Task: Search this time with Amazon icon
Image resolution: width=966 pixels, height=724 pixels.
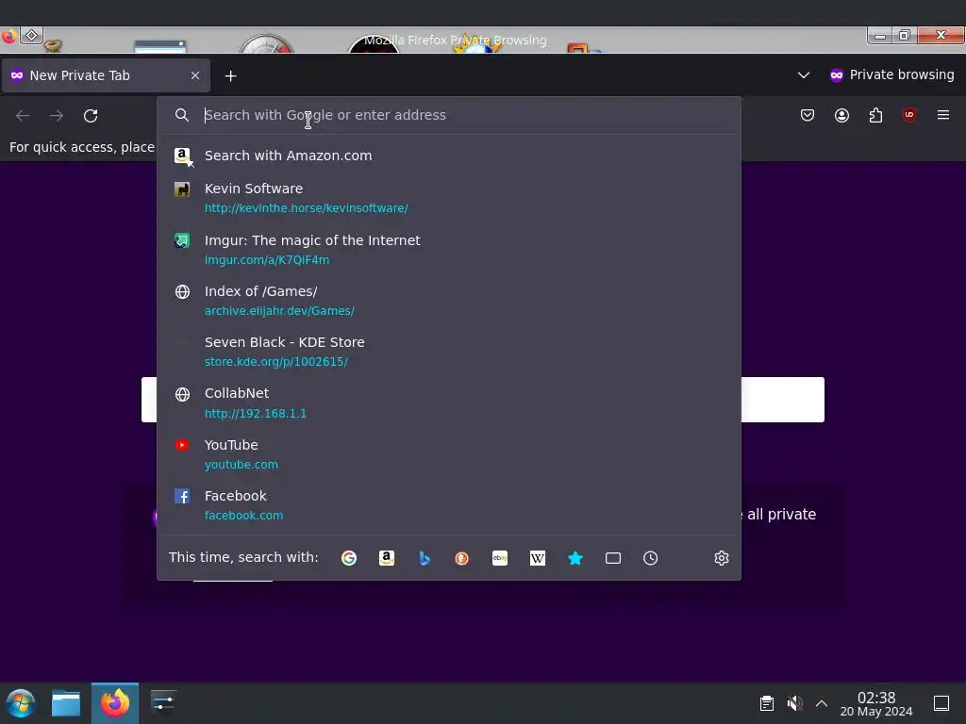Action: click(x=386, y=558)
